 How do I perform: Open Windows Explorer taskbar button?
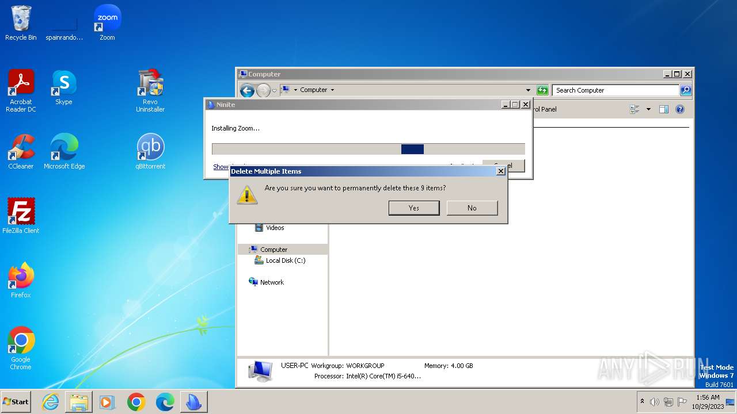tap(79, 402)
